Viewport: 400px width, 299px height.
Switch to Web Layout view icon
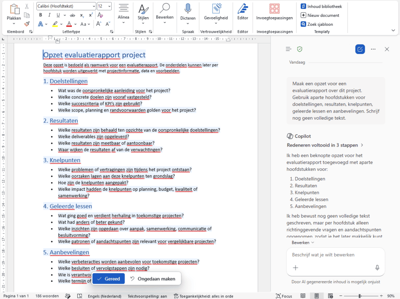pyautogui.click(x=330, y=296)
